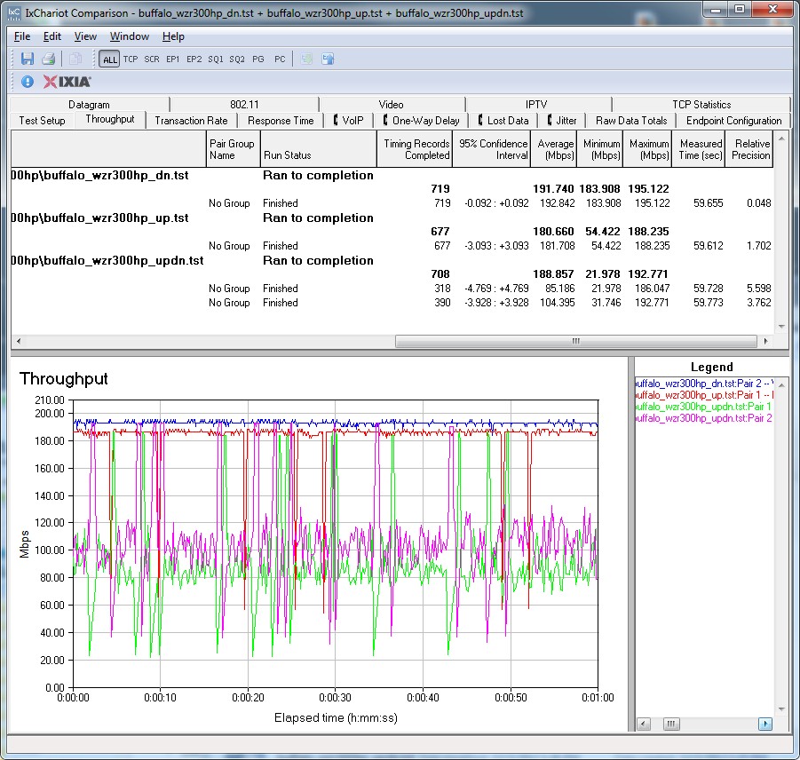The image size is (800, 760).
Task: Click the Minimum (Mbps) column header
Action: [x=600, y=149]
